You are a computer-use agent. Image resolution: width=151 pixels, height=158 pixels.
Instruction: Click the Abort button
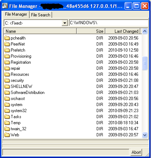[x=136, y=152]
